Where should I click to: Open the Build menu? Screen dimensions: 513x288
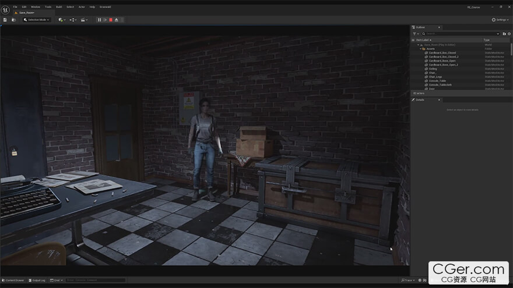59,6
